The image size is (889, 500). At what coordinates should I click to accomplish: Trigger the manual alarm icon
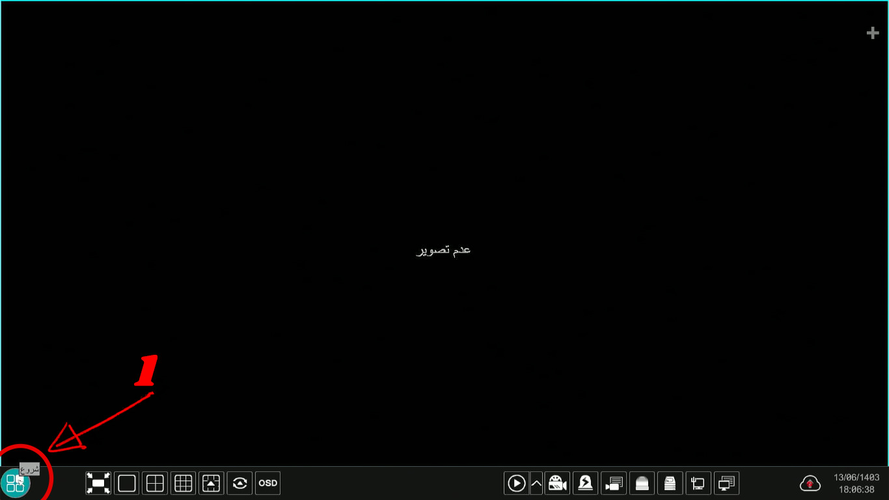coord(586,483)
